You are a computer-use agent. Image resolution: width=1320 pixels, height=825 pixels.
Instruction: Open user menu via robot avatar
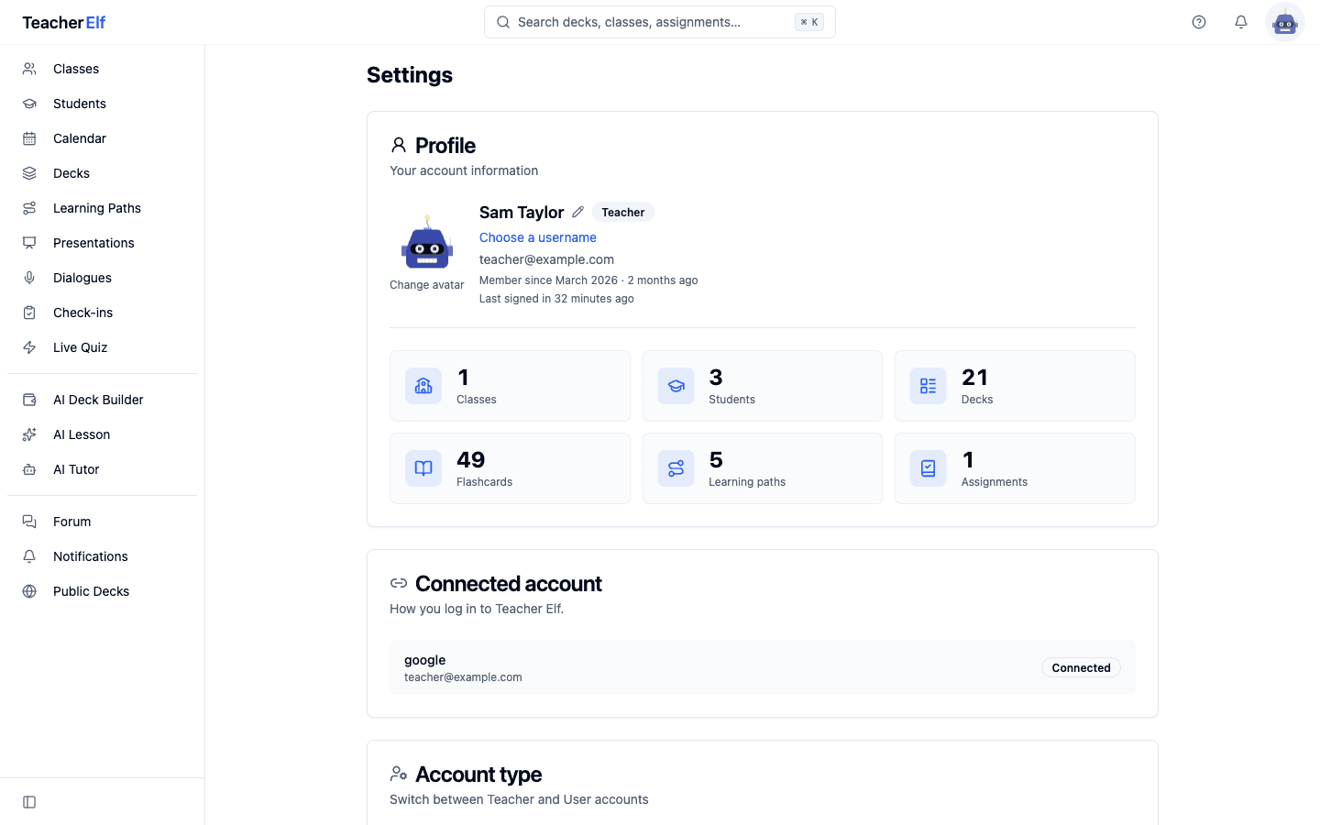coord(1285,22)
